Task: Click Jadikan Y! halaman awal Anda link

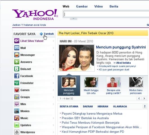Action: coord(29,25)
